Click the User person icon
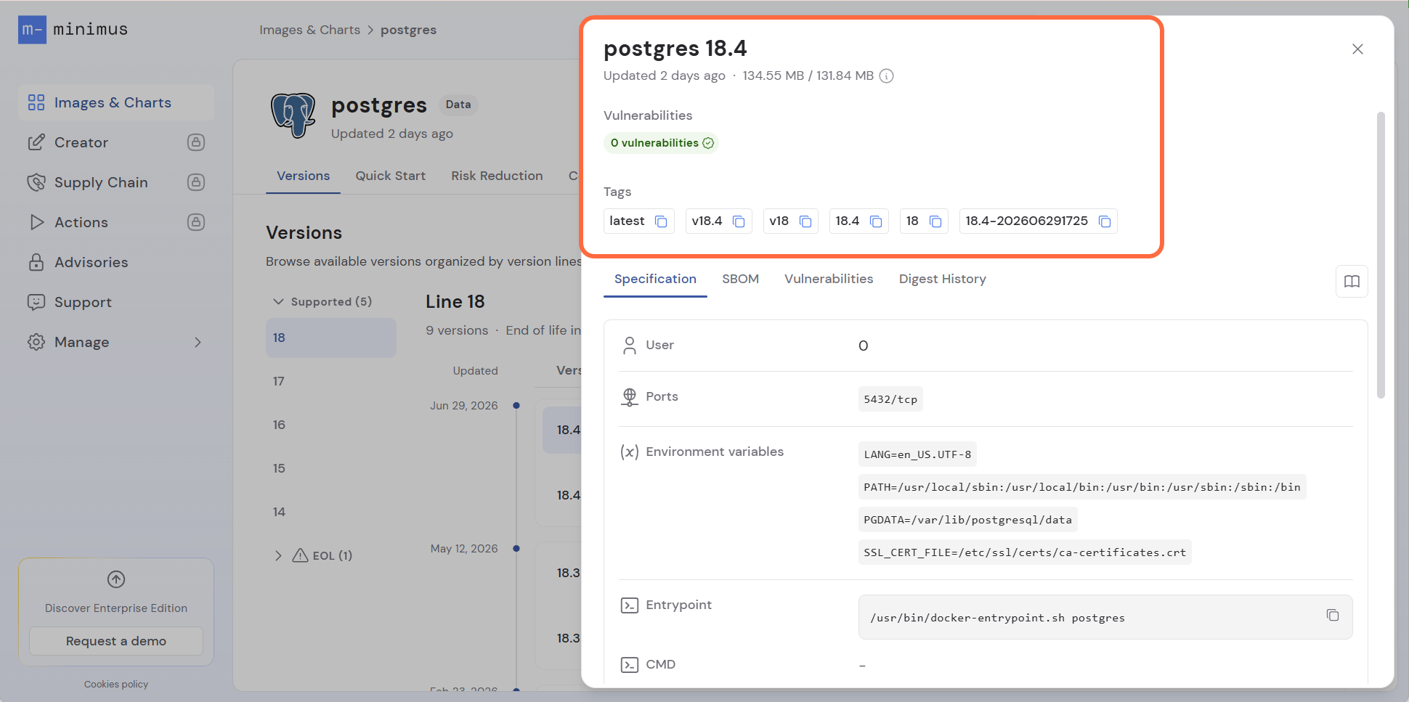 (630, 346)
